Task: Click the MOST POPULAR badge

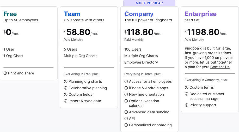Action: [149, 3]
